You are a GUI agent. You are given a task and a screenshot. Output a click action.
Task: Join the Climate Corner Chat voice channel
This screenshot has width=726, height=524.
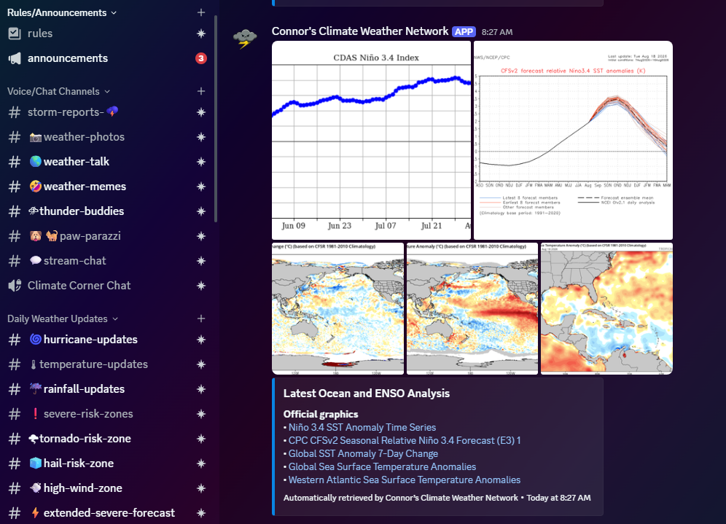106,286
